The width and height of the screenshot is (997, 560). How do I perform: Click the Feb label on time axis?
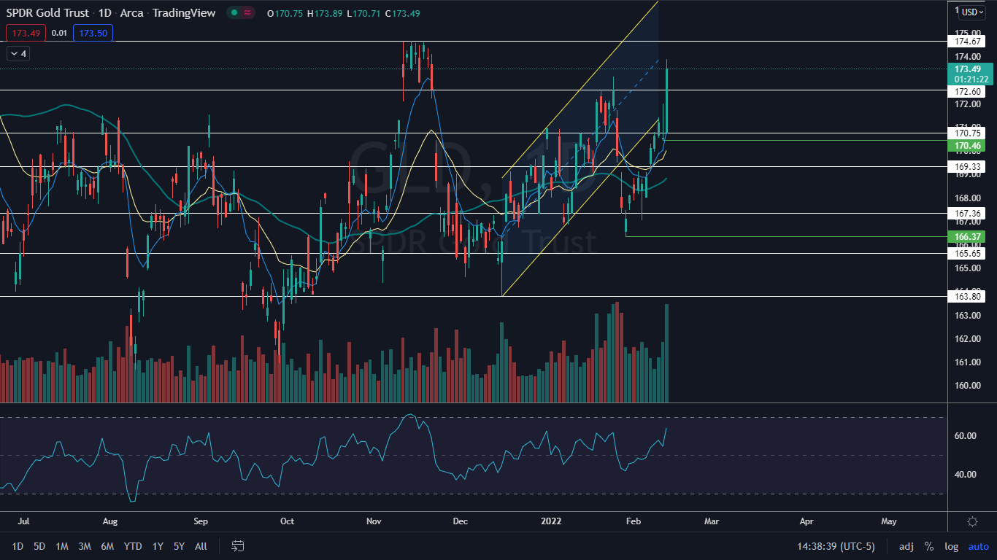coord(634,521)
